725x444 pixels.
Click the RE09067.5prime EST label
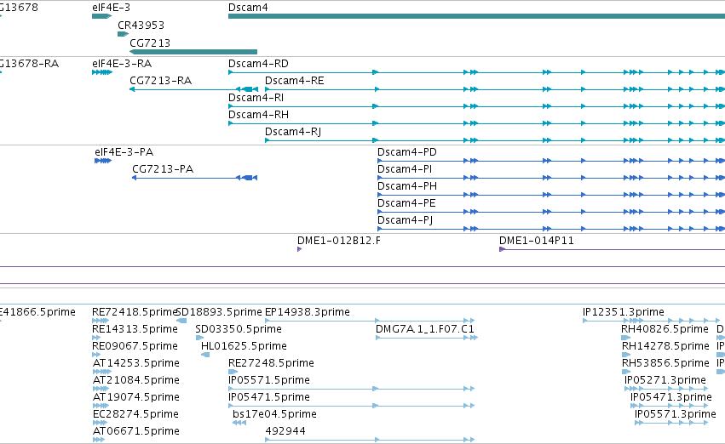[x=135, y=347]
